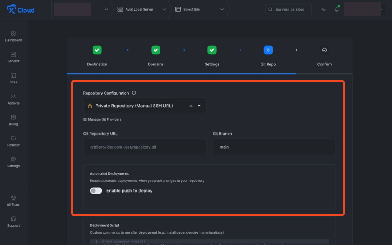Open the team selector dropdown chevron
Viewport: 392px width, 245px height.
point(106,10)
